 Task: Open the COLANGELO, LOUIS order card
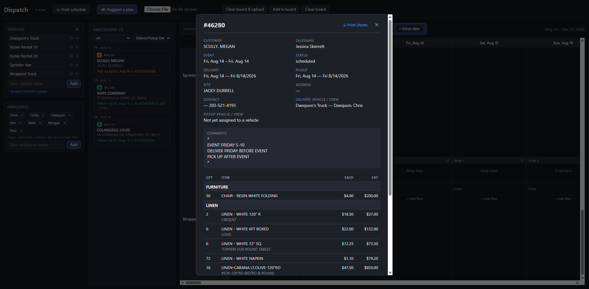tap(132, 132)
